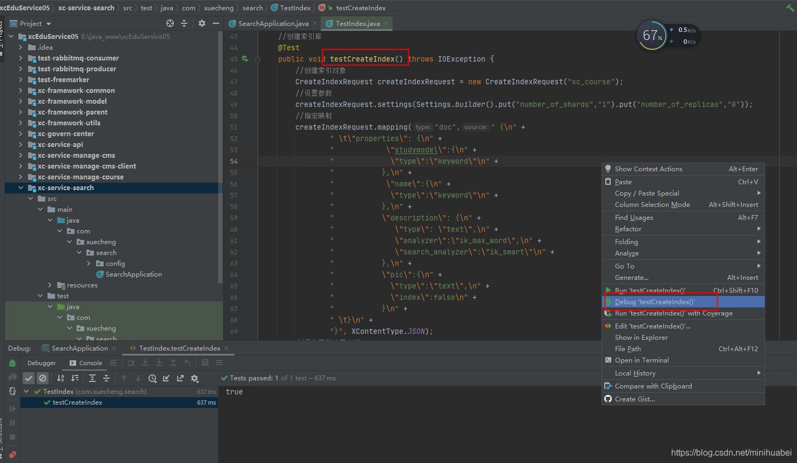Open Refactor submenu

click(683, 229)
